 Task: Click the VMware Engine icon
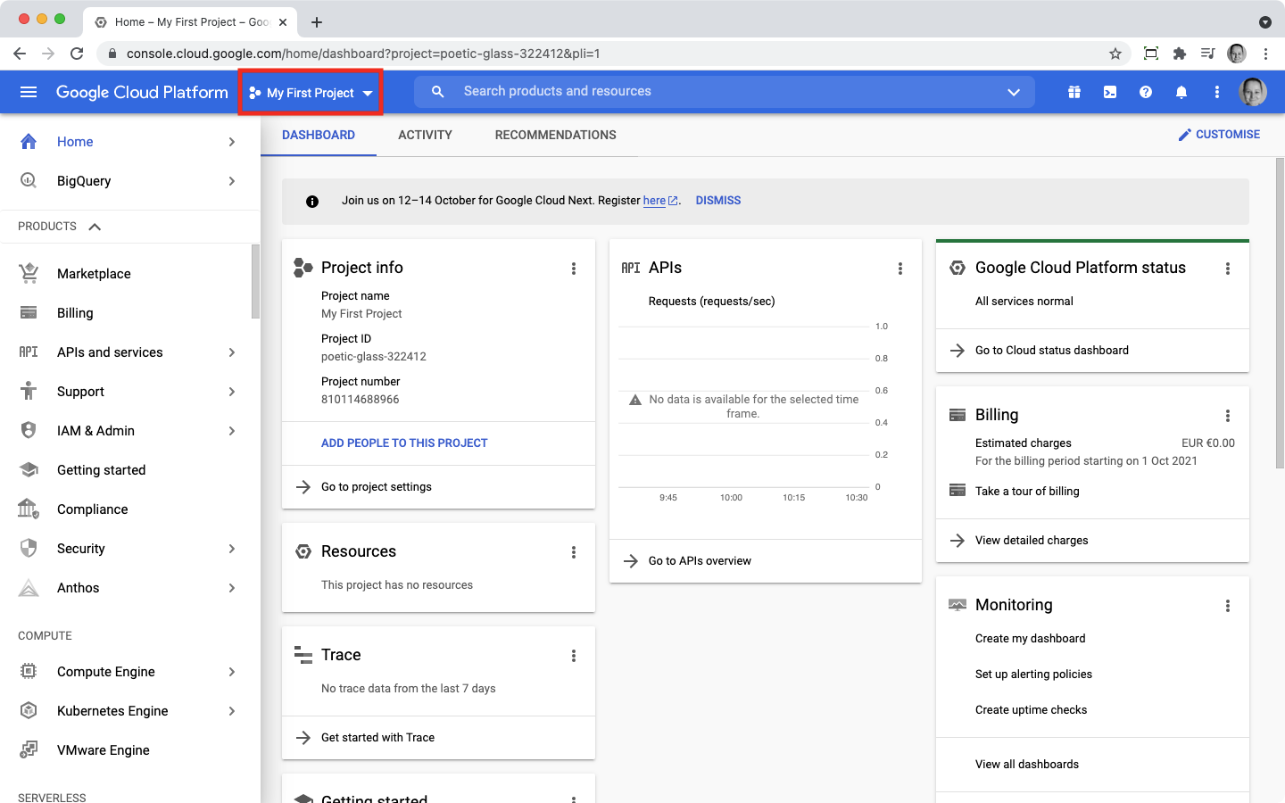coord(29,749)
